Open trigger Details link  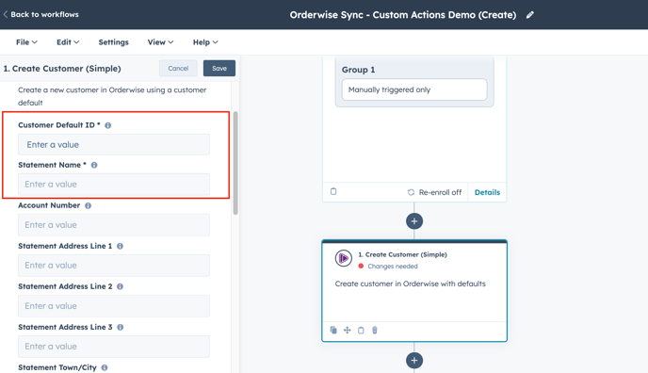coord(487,192)
